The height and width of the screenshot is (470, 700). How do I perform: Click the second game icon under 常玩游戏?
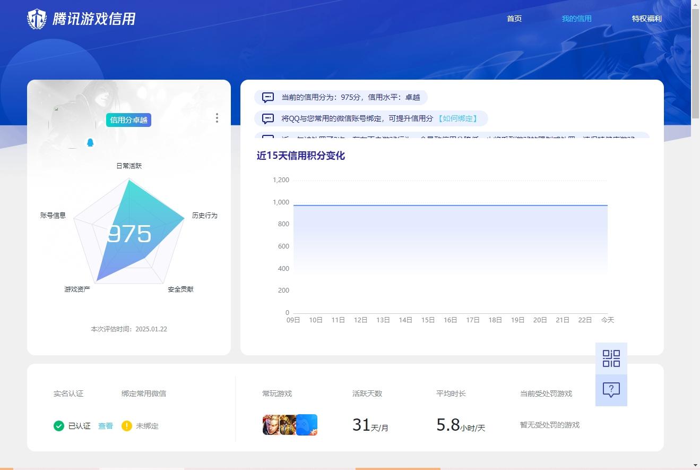coord(288,425)
